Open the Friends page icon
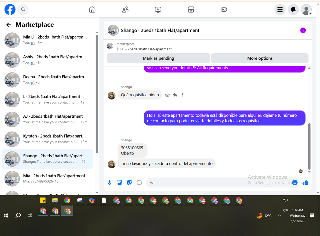 [x=125, y=9]
